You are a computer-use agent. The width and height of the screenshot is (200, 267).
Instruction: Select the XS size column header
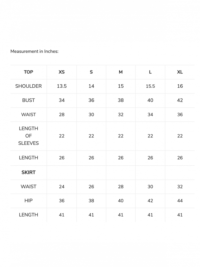coord(62,72)
